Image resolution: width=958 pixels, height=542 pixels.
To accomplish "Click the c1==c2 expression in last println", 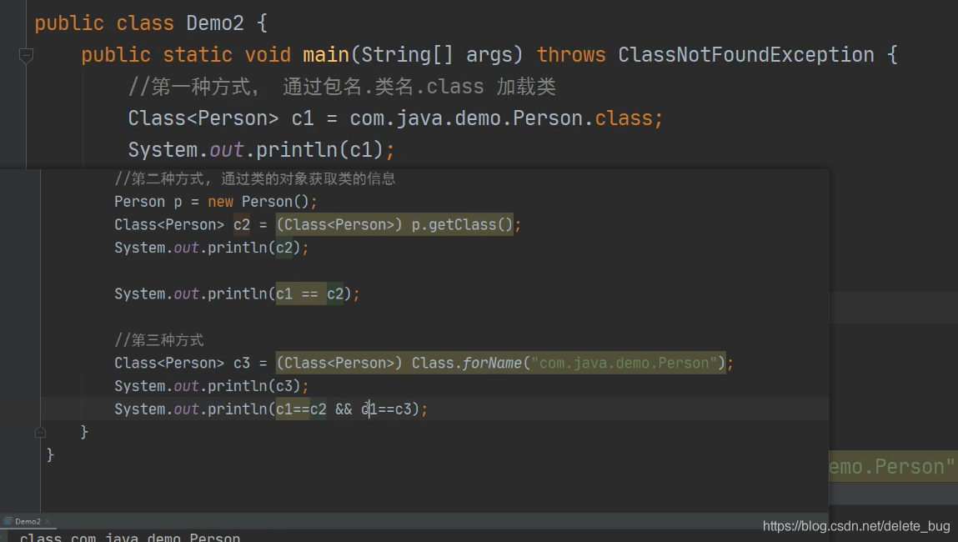I will (301, 409).
